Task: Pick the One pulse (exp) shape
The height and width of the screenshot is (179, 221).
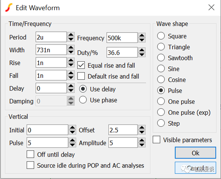Action: [161, 112]
